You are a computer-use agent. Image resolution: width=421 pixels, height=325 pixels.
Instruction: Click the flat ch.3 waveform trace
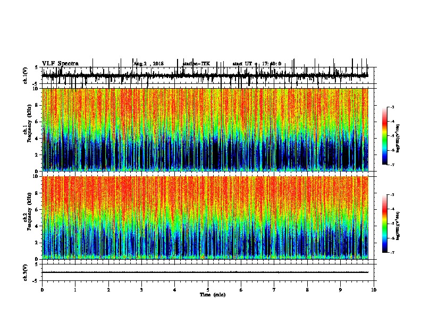click(205, 272)
